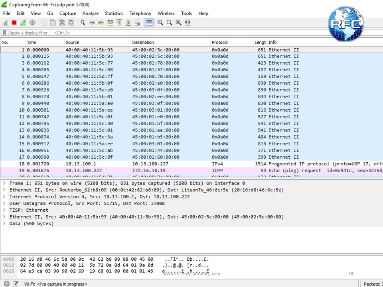383x287 pixels.
Task: Click the display filter bookmark icon
Action: [x=4, y=32]
